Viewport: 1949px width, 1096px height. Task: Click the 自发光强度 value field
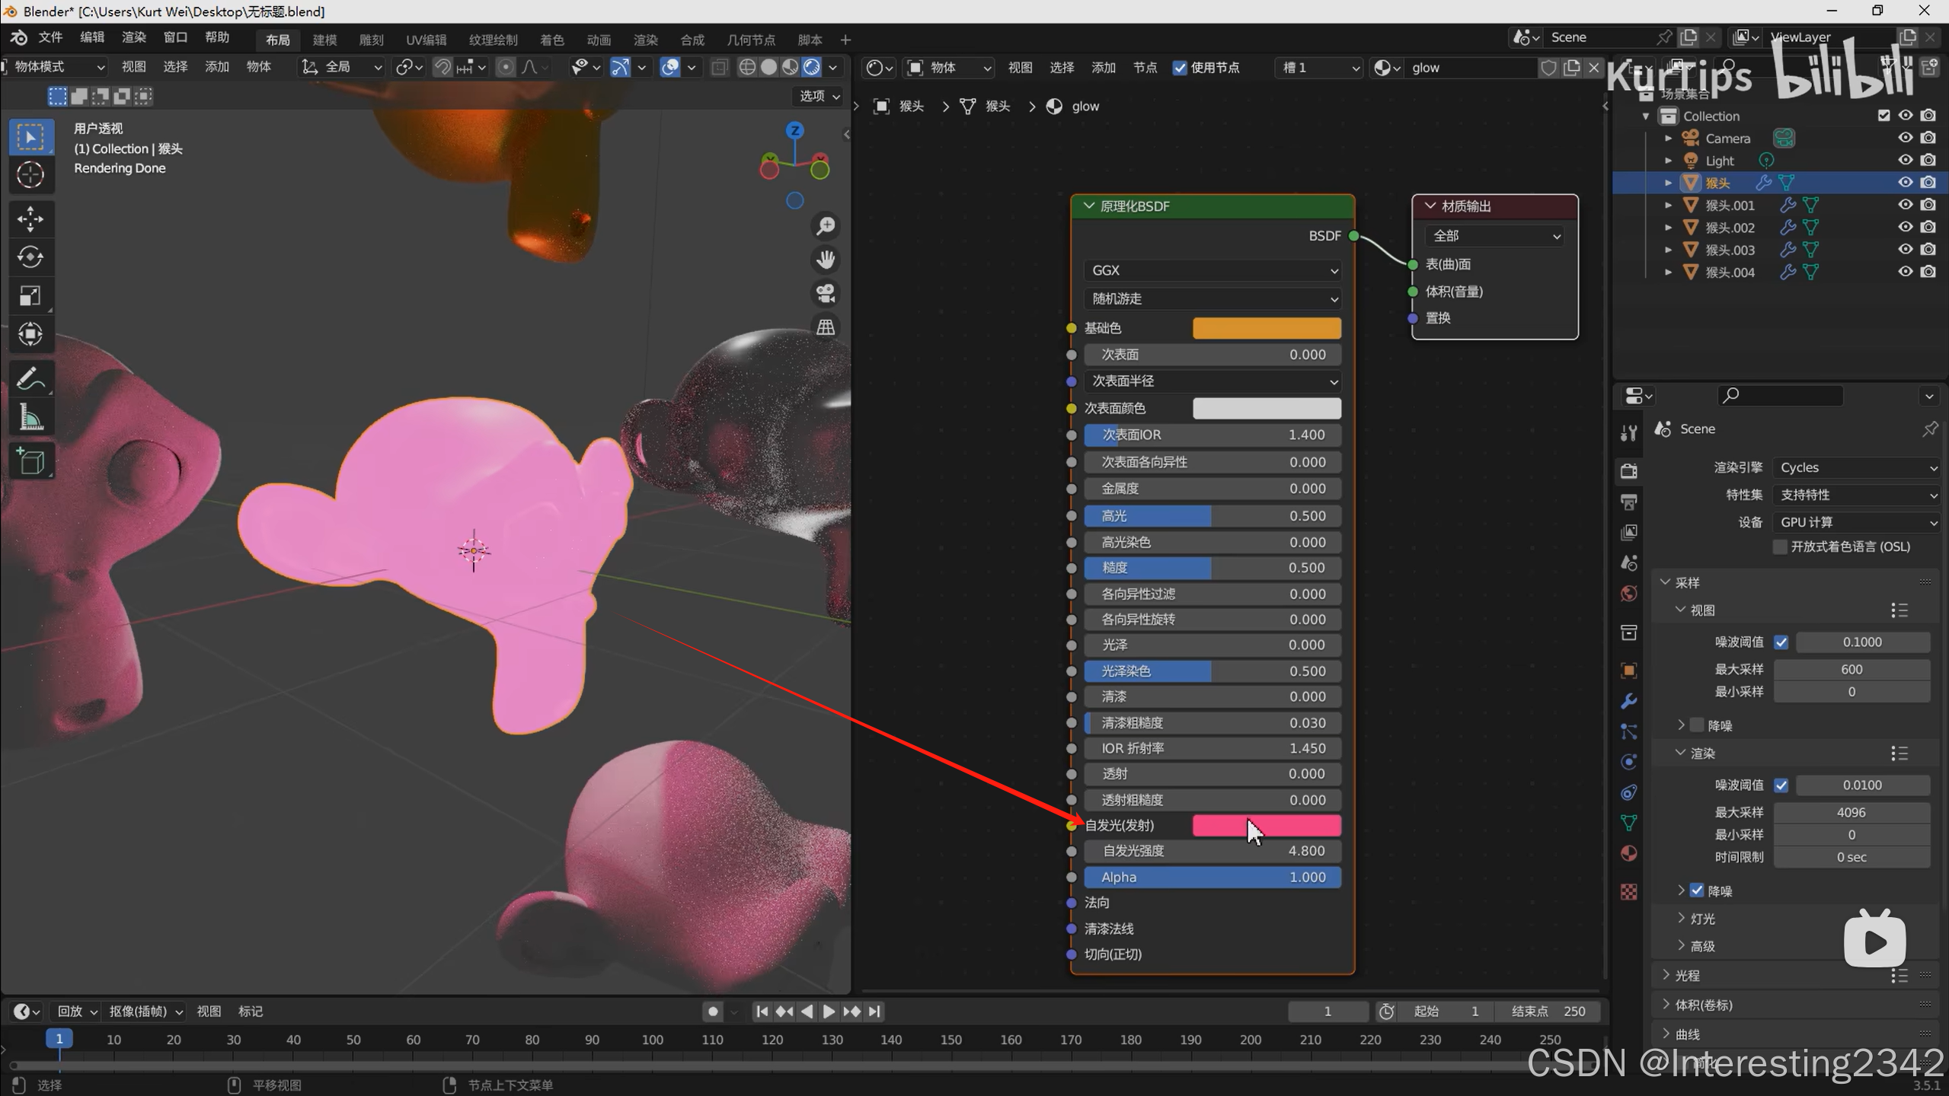point(1213,851)
